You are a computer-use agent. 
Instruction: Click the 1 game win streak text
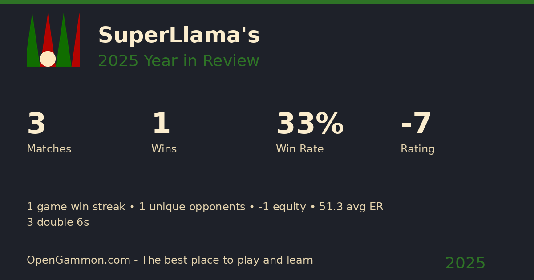(x=76, y=207)
